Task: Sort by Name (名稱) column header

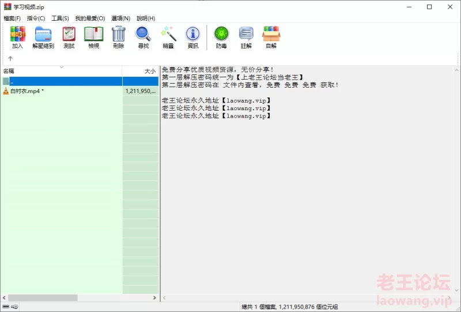Action: tap(61, 71)
